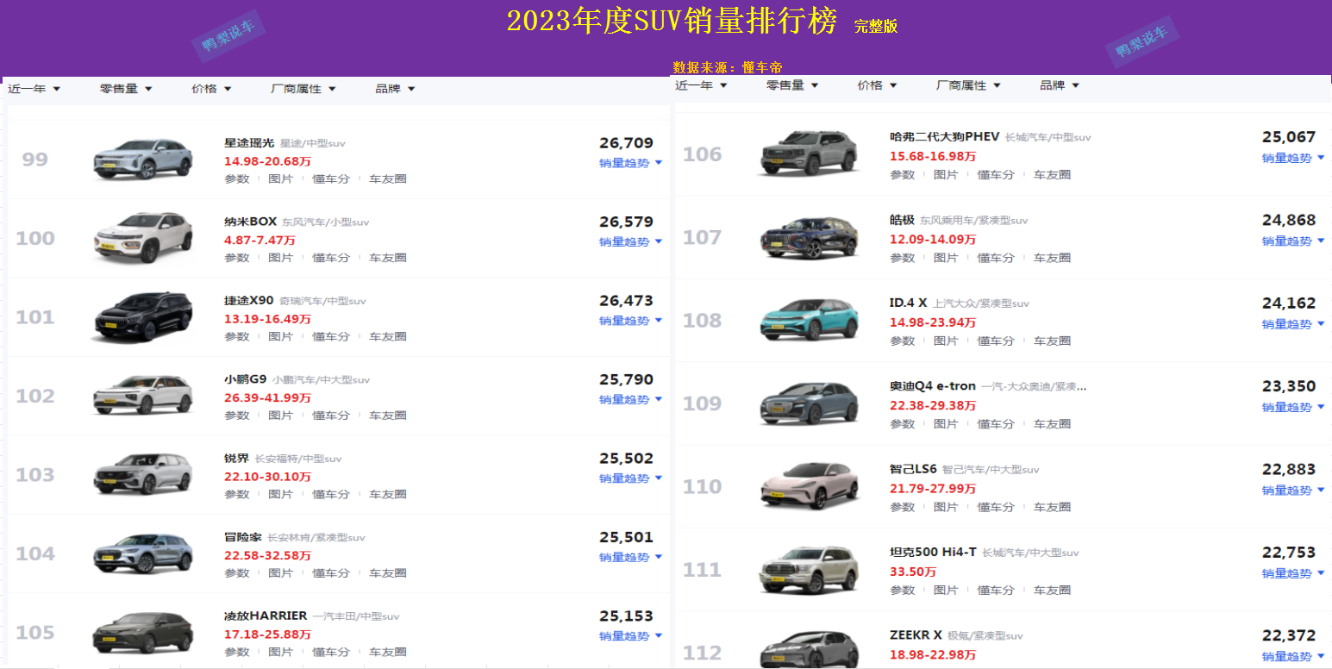Click 懂车分 under 奥迪Q4 e-tron
1332x669 pixels.
pos(996,424)
